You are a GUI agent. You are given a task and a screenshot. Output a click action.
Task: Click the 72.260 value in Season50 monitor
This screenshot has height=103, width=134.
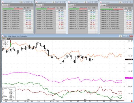coord(60,28)
